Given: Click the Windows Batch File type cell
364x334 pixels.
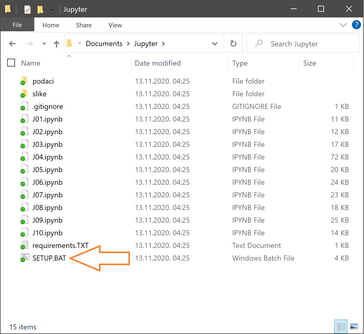Looking at the screenshot, I should 263,258.
